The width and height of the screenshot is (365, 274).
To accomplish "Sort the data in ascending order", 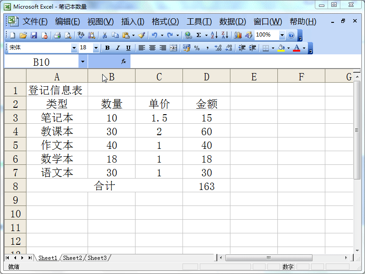I will point(214,35).
